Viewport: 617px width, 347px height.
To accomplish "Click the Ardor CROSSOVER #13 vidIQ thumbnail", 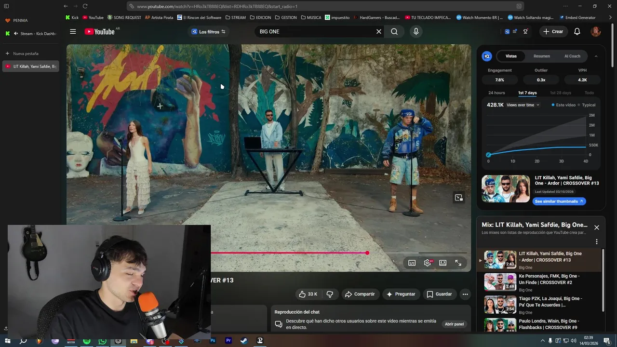I will 506,188.
